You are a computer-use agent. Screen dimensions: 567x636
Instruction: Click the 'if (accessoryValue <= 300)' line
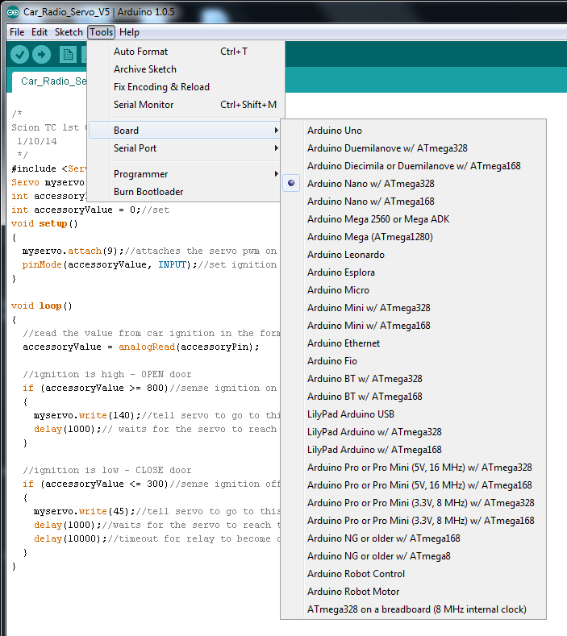(x=151, y=484)
